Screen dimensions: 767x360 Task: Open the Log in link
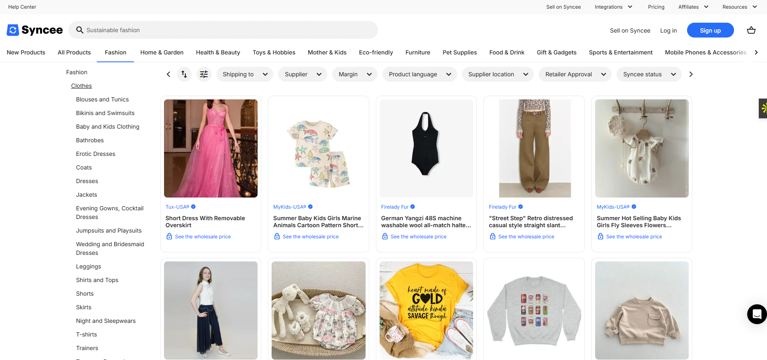[x=668, y=31]
